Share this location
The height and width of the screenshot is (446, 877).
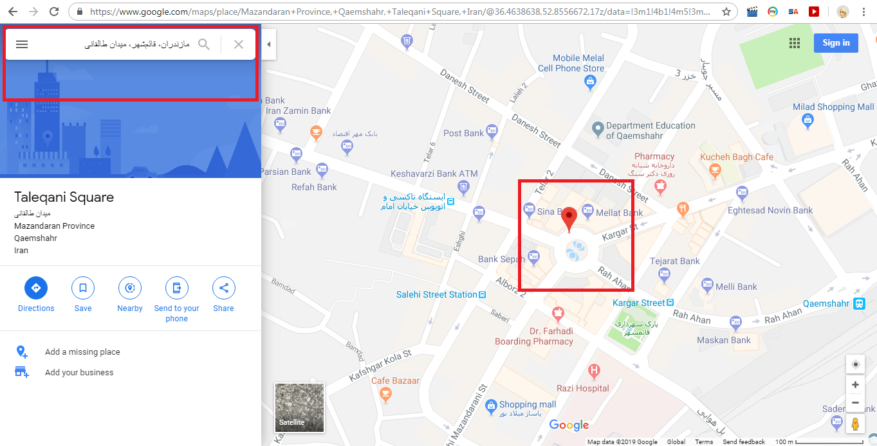click(x=224, y=288)
